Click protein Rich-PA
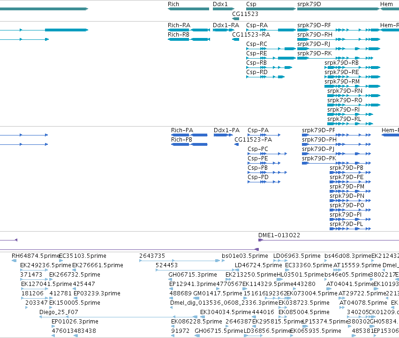399x338 pixels. coord(182,130)
